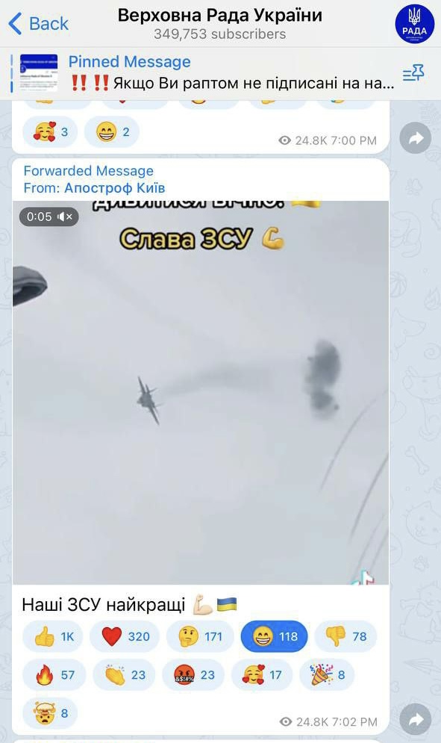Add the clapping hands reaction 23

[x=124, y=675]
